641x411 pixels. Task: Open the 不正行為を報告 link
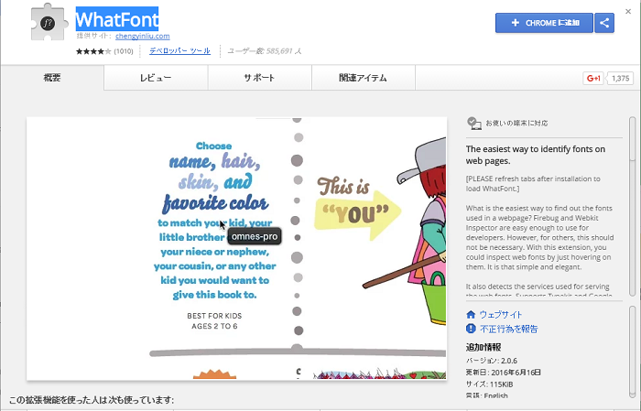coord(509,329)
